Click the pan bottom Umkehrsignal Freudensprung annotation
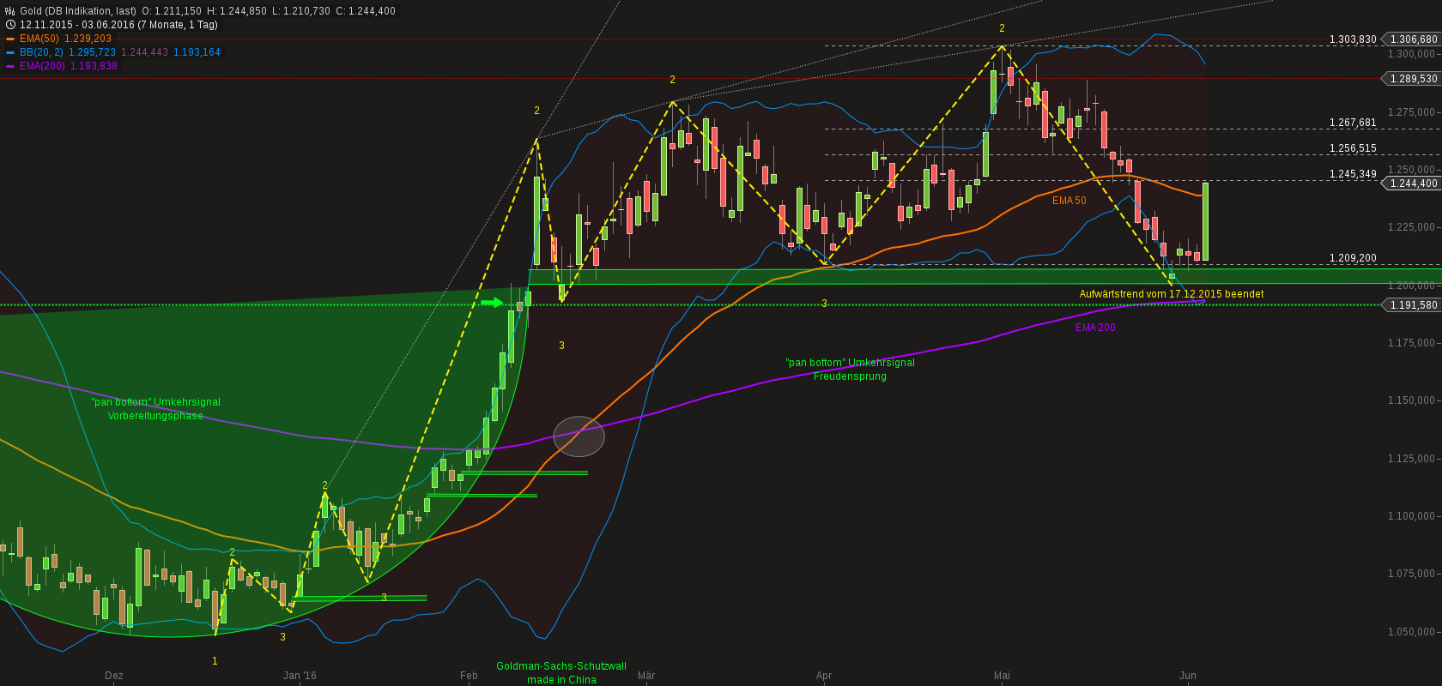 [x=850, y=370]
